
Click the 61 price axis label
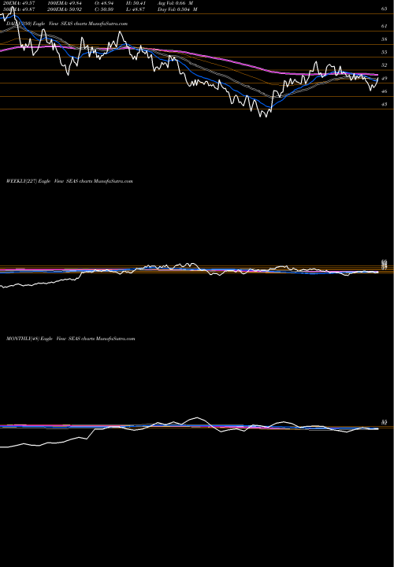point(385,26)
